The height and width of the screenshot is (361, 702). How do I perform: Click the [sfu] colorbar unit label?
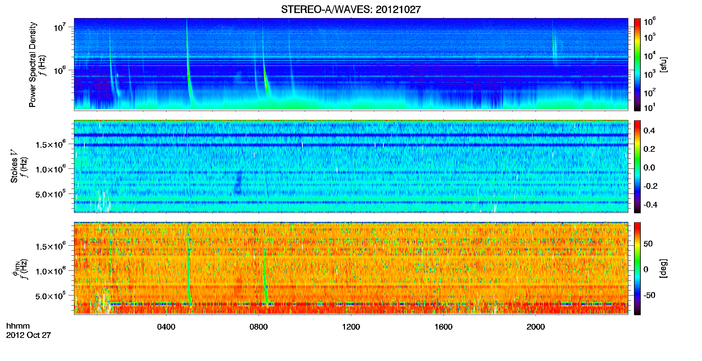(663, 65)
